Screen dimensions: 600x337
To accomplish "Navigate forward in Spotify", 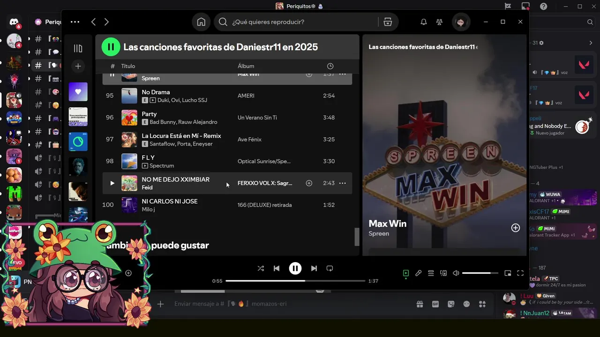I will [106, 22].
